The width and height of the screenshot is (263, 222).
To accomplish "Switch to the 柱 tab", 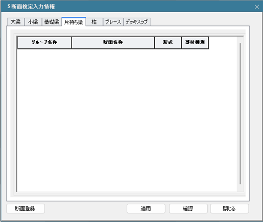I will point(94,22).
